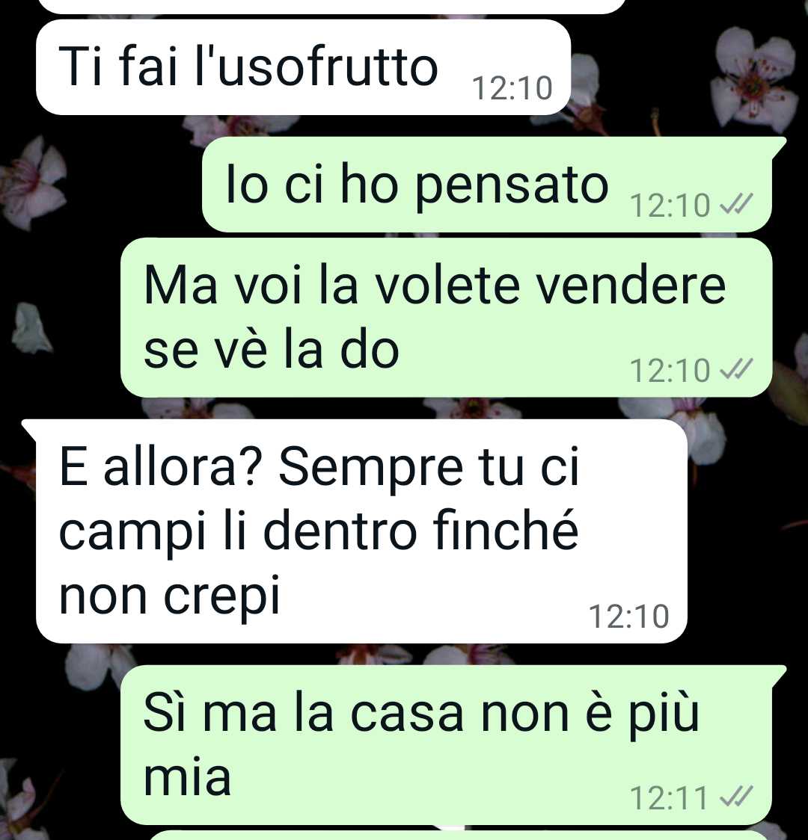Click the 12:10 timestamp on "Ti fai l'usofrutto"
808x840 pixels.
click(512, 88)
